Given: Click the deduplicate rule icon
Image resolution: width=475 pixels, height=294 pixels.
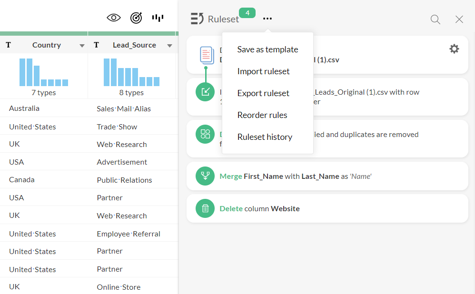Looking at the screenshot, I should [x=205, y=134].
